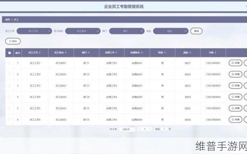Click the sort arrows in 经理姓名 header
Viewport: 247px width, 154px height.
pyautogui.click(x=142, y=53)
